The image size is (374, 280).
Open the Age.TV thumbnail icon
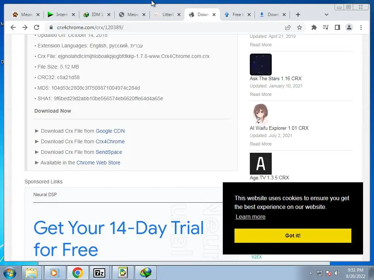click(261, 164)
